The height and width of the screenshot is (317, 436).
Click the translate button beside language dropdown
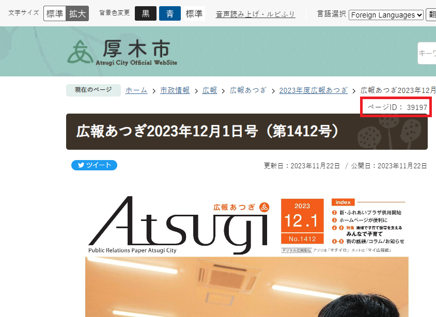pos(431,15)
